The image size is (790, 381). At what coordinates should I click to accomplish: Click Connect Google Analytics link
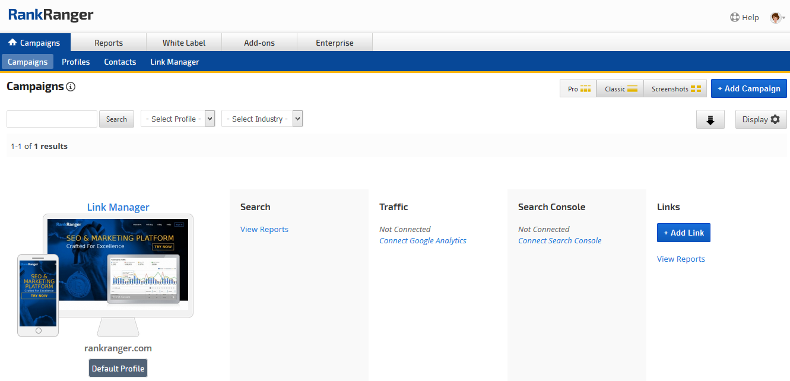(423, 240)
